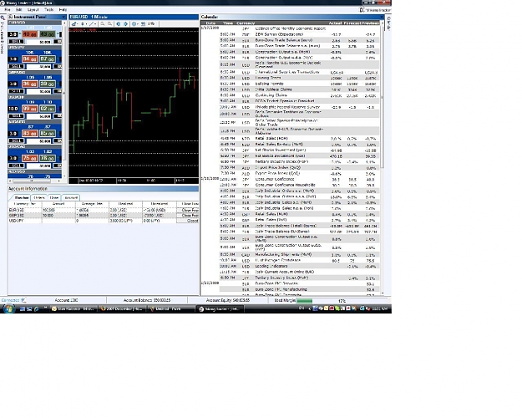This screenshot has width=522, height=418.
Task: Click the Account Balance status bar entry
Action: (147, 300)
